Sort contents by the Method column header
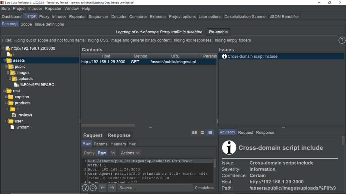 [x=140, y=56]
